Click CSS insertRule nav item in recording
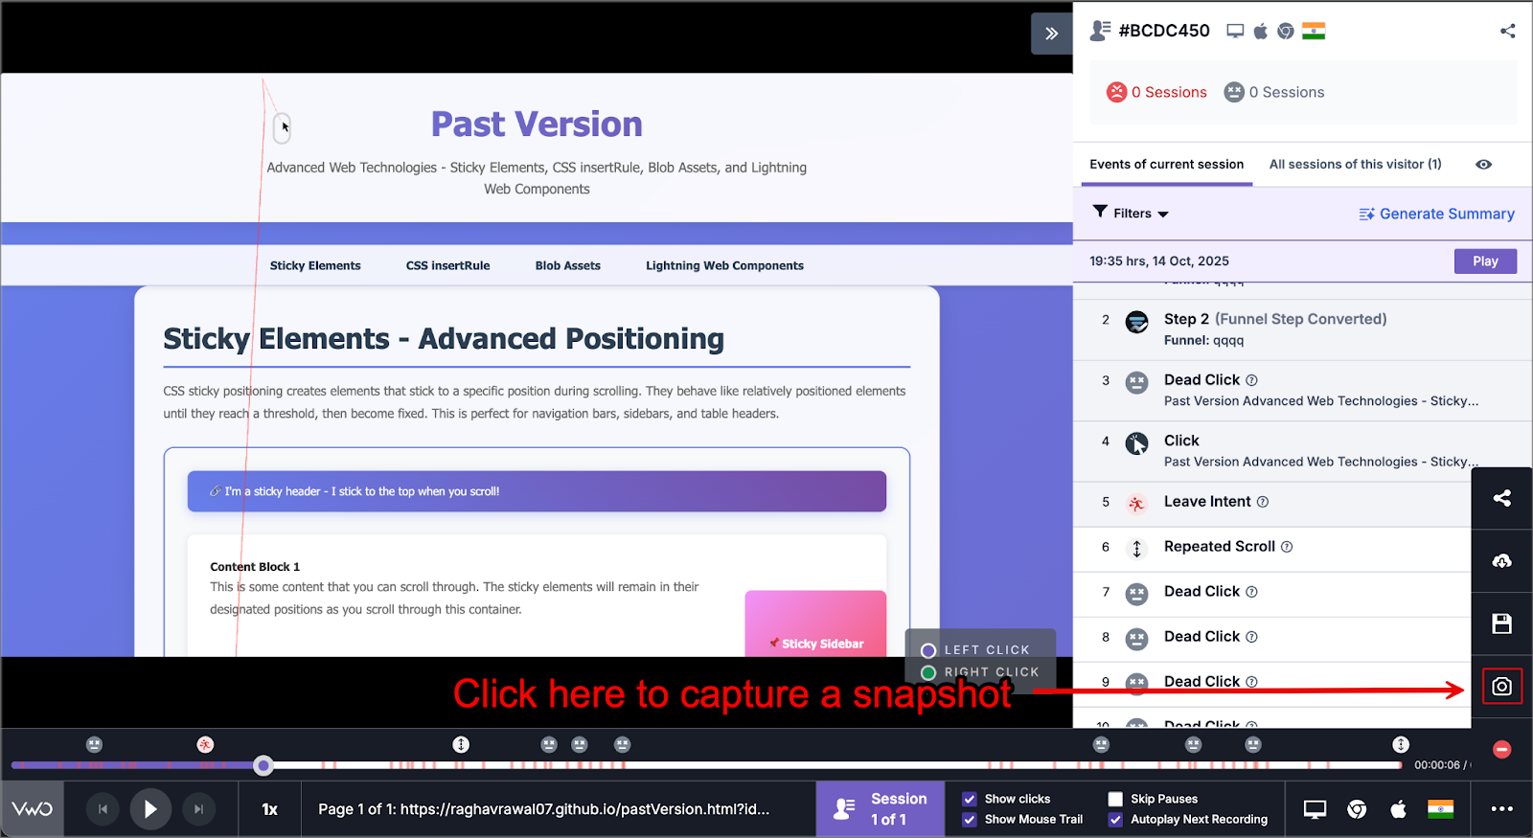Image resolution: width=1533 pixels, height=838 pixels. coord(447,266)
